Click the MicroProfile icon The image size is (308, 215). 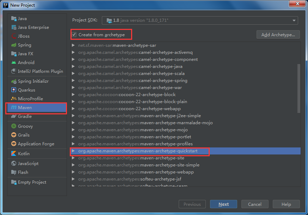point(14,99)
